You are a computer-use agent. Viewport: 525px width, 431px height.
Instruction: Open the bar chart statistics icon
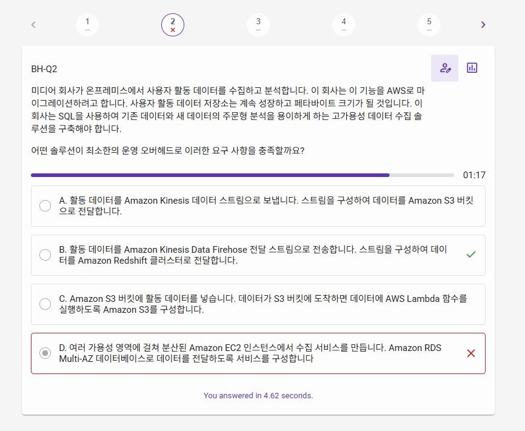coord(472,68)
